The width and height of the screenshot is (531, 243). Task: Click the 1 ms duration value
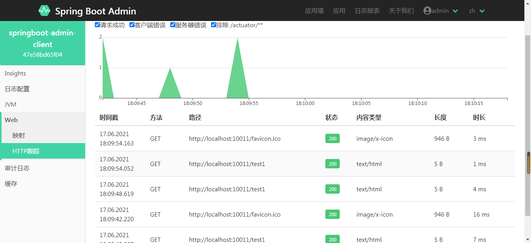click(480, 164)
